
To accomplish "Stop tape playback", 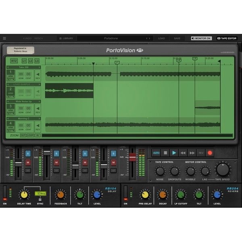I will pyautogui.click(x=165, y=153).
